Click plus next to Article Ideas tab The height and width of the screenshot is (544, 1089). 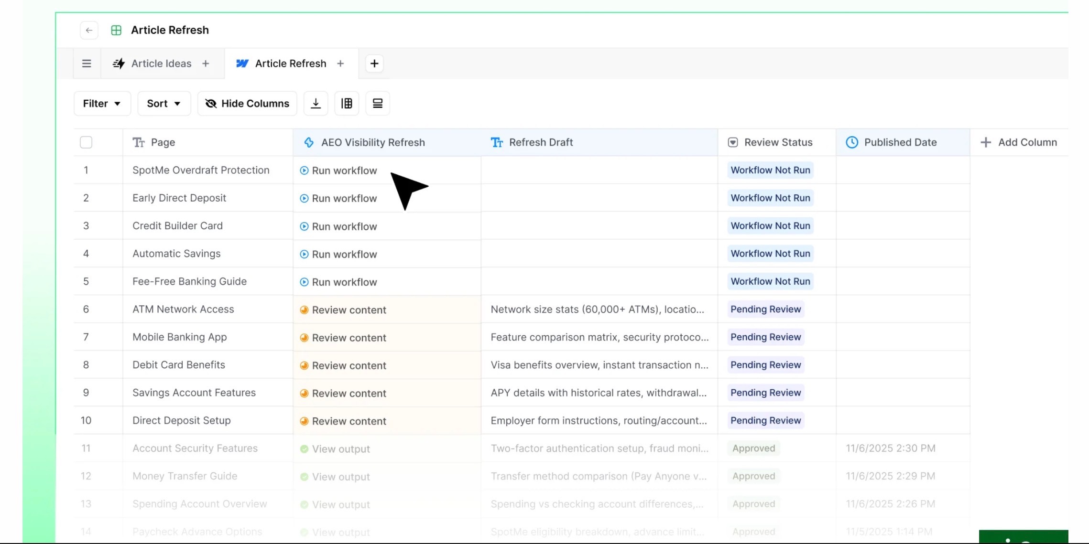pos(206,64)
